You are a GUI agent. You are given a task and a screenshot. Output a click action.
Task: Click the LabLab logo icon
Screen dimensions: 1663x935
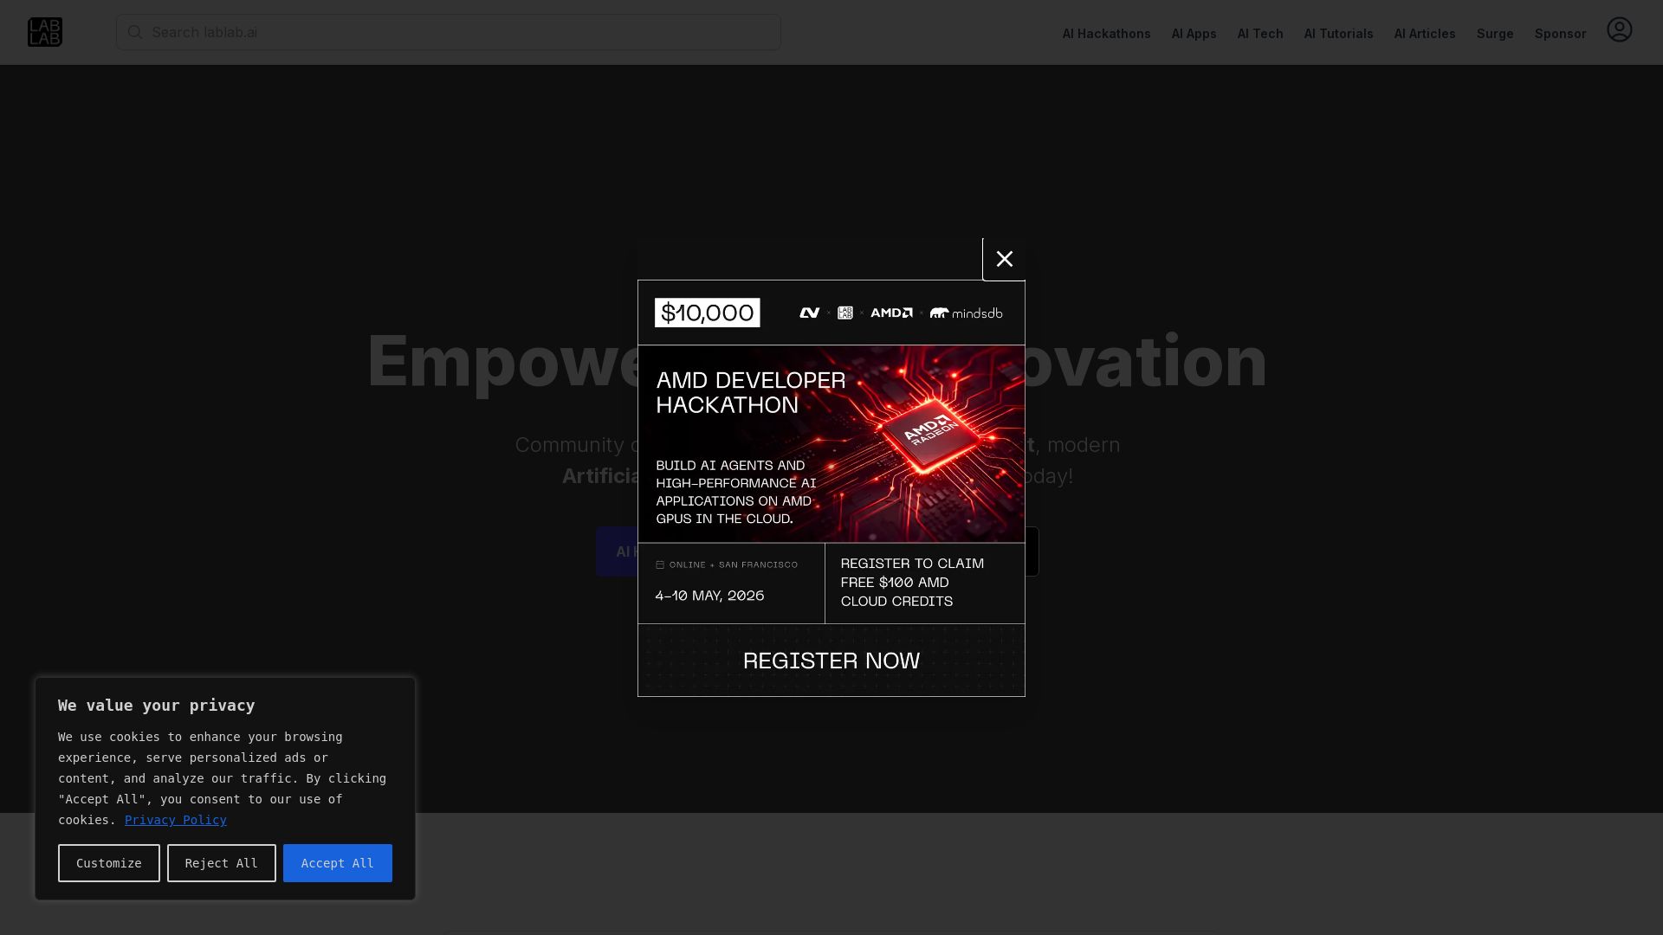coord(45,32)
